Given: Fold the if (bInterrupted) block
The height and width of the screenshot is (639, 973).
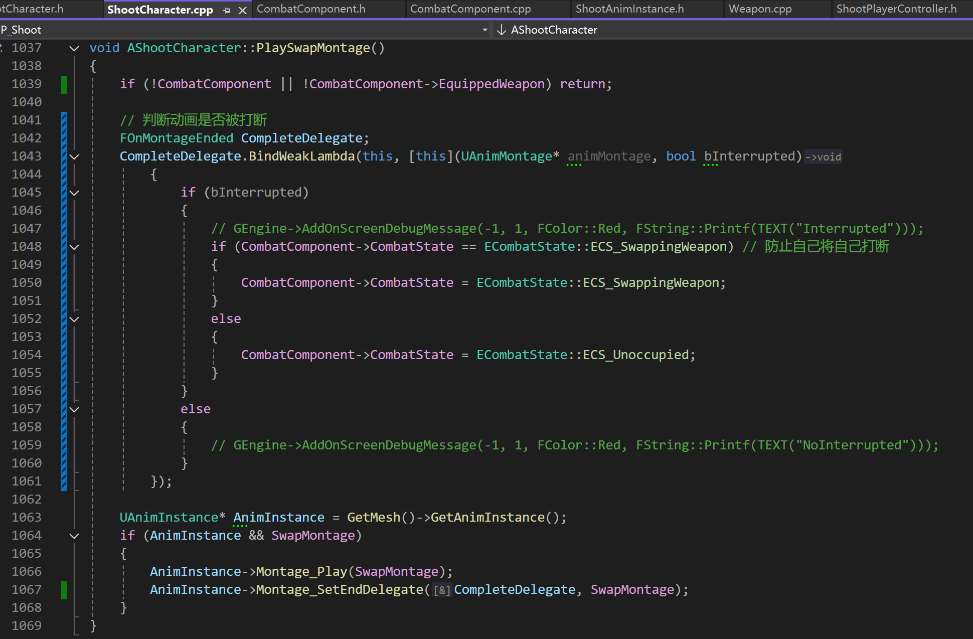Looking at the screenshot, I should point(74,193).
